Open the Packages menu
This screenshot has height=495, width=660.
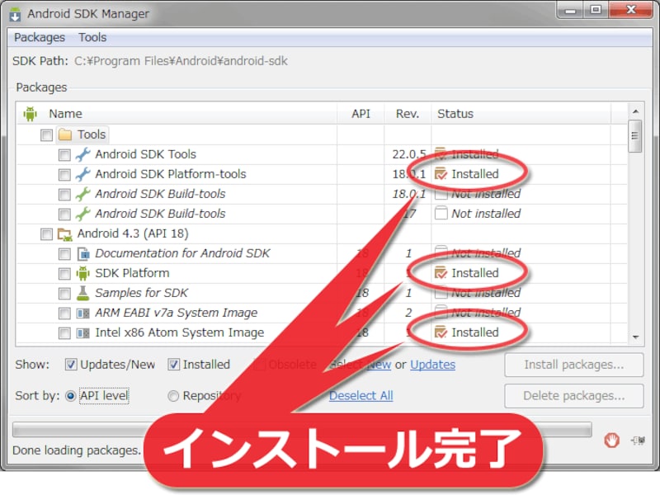40,37
